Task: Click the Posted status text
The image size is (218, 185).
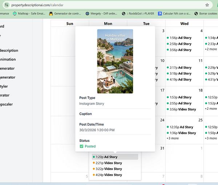Action: (90, 146)
